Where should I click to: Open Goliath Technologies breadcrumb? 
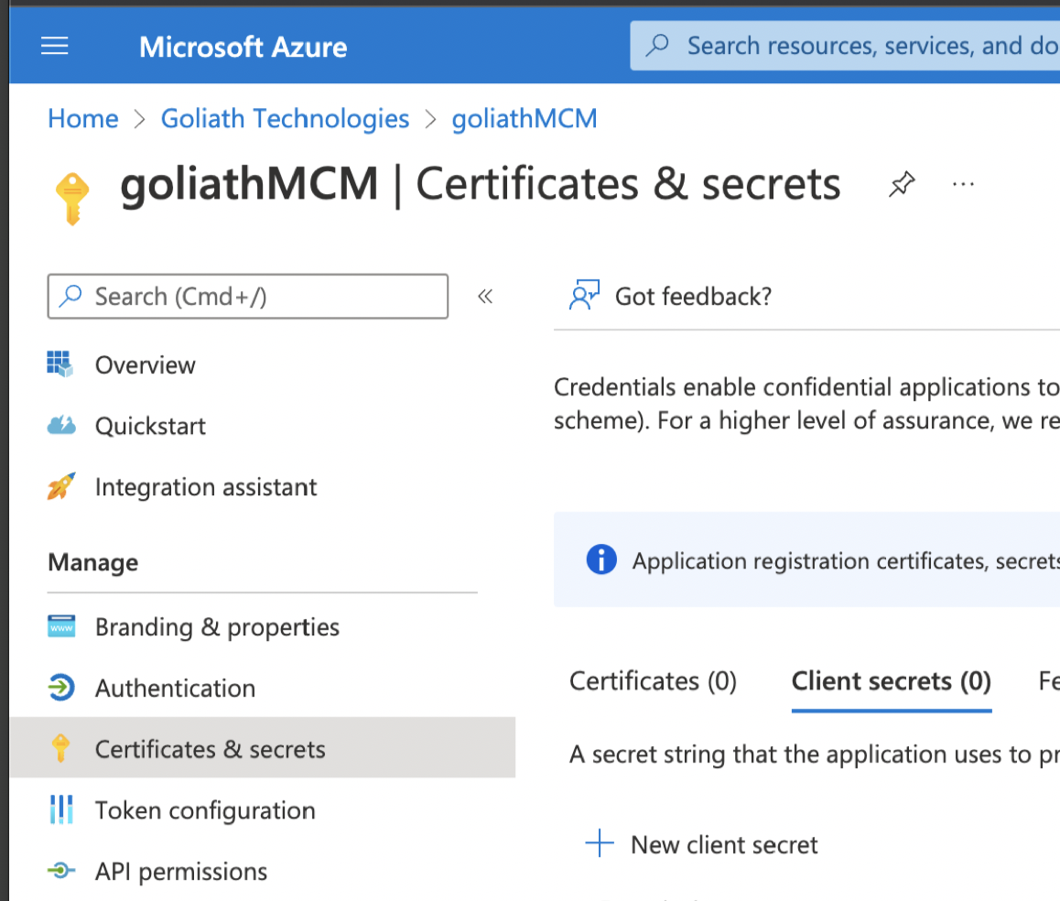285,119
